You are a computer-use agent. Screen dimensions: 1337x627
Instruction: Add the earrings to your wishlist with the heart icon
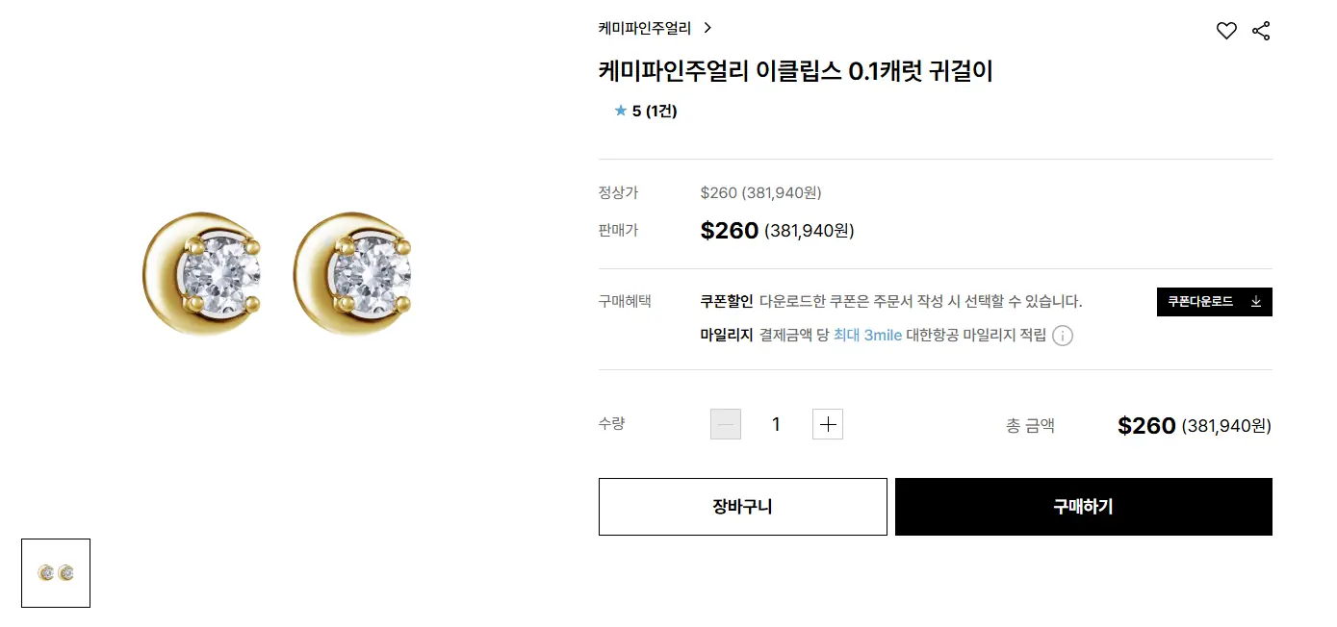tap(1226, 31)
